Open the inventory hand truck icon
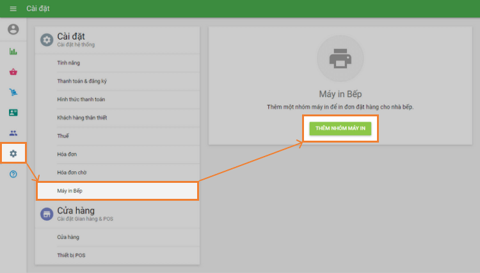This screenshot has width=480, height=273. coord(13,92)
